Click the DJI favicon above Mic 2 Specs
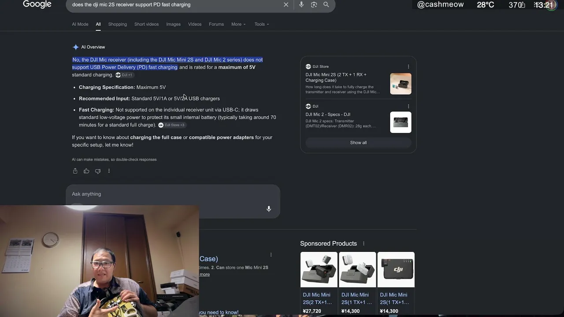564x317 pixels. point(308,106)
